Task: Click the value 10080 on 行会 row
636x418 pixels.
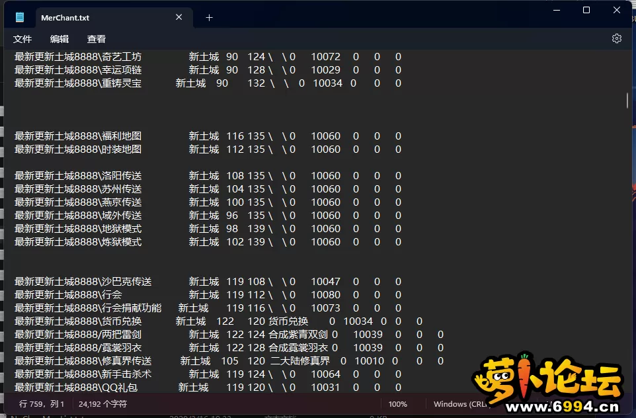Action: [x=326, y=294]
